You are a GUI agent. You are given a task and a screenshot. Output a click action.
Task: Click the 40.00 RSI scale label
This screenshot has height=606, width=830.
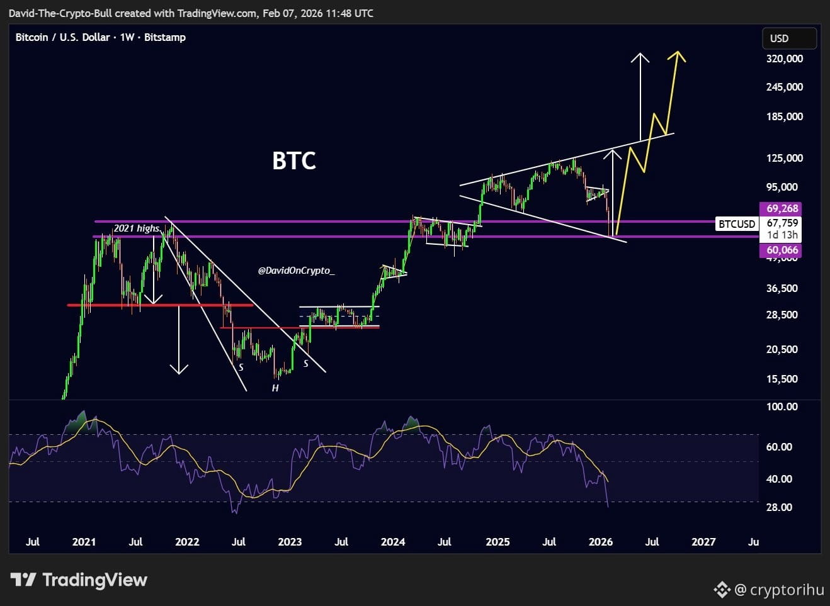779,479
